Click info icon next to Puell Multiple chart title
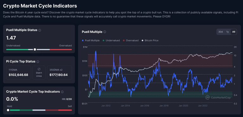The image size is (243, 117). click(x=105, y=32)
